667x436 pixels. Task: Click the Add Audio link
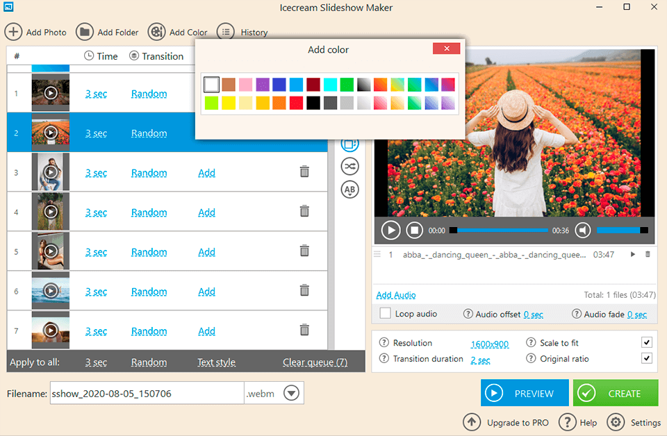(x=396, y=295)
